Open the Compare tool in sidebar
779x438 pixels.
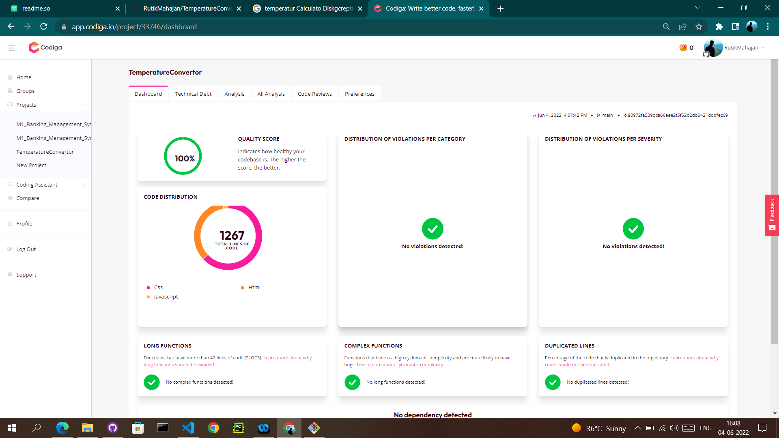pos(28,198)
